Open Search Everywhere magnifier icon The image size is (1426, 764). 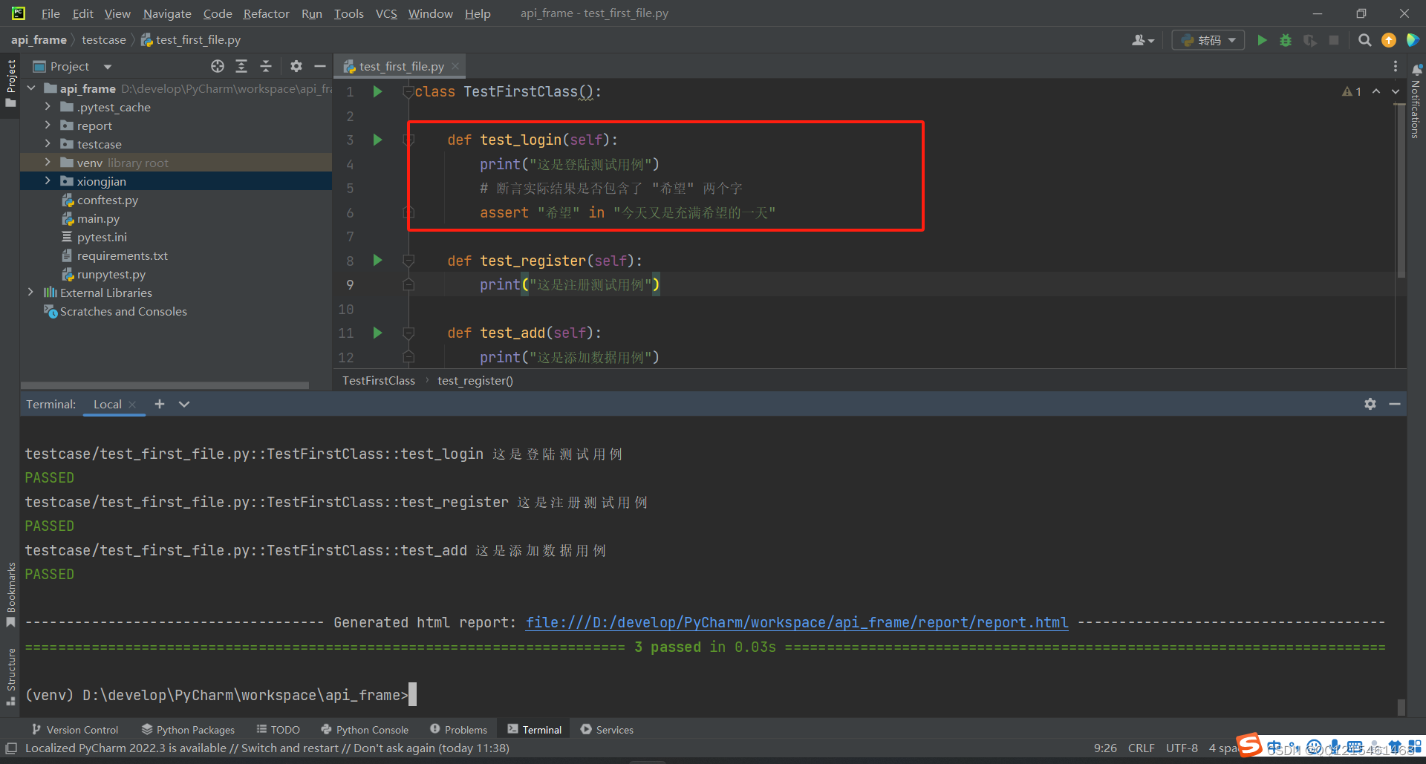(x=1364, y=40)
